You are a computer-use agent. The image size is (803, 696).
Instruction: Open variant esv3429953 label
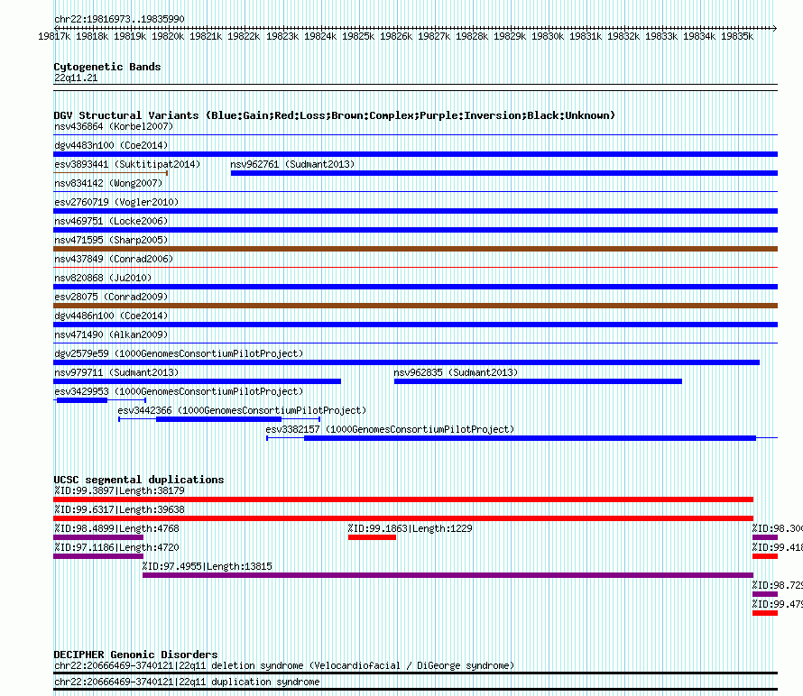pyautogui.click(x=179, y=391)
